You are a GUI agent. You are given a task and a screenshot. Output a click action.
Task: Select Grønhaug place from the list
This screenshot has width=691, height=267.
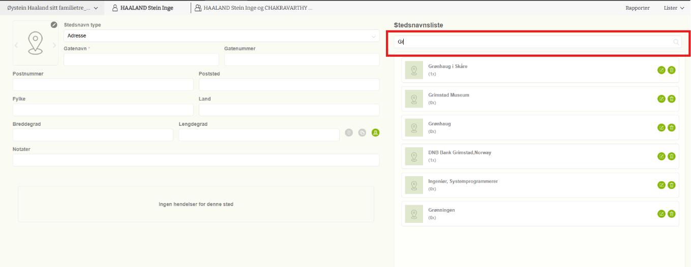click(439, 124)
